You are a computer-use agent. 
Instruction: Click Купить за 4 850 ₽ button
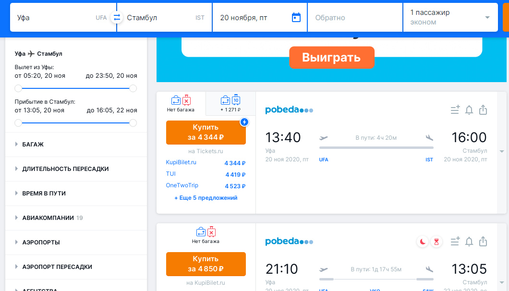coord(206,264)
